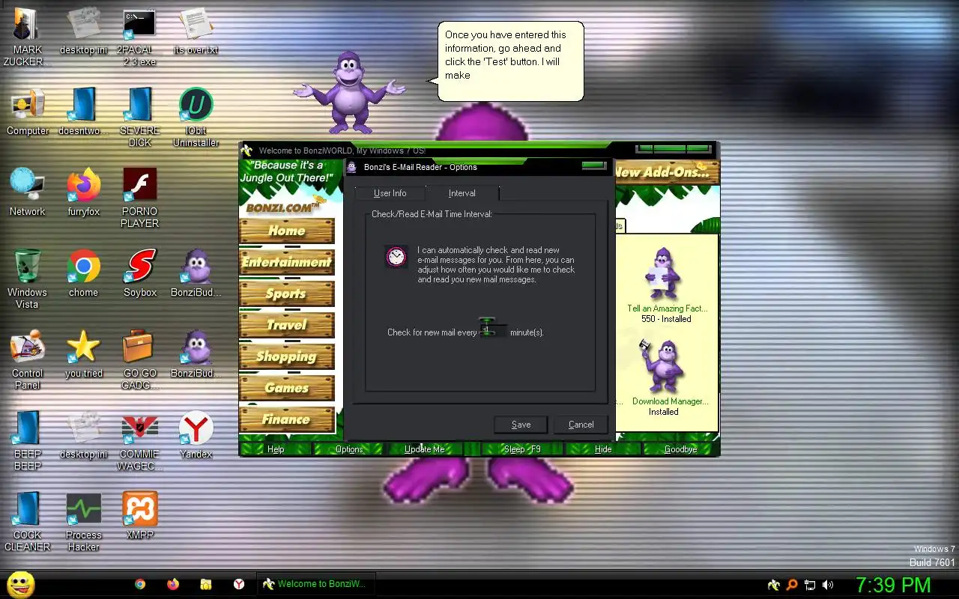This screenshot has width=959, height=599.
Task: Open the Yandex desktop shortcut
Action: pyautogui.click(x=196, y=436)
